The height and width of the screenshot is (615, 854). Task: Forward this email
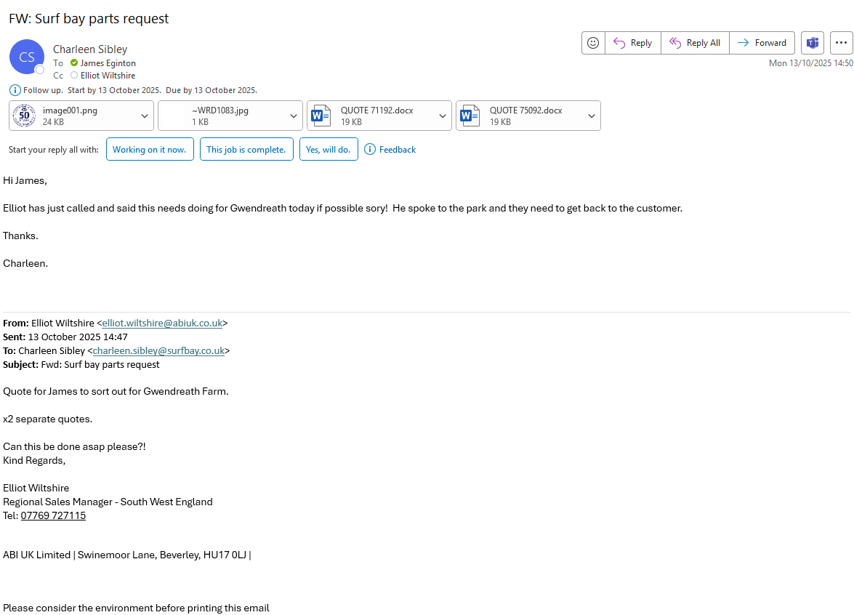[x=762, y=43]
